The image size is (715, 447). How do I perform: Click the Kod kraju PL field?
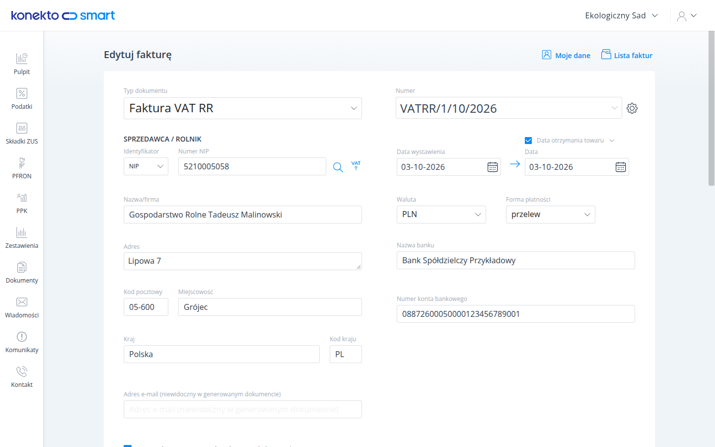click(346, 354)
